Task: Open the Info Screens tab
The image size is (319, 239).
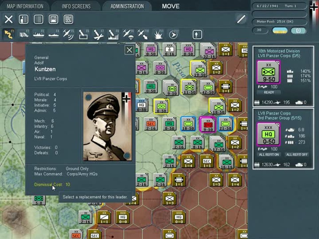Action: (76, 6)
